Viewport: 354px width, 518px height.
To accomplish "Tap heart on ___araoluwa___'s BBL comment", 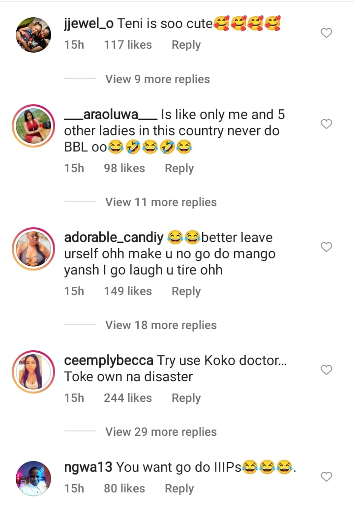I will click(x=326, y=124).
